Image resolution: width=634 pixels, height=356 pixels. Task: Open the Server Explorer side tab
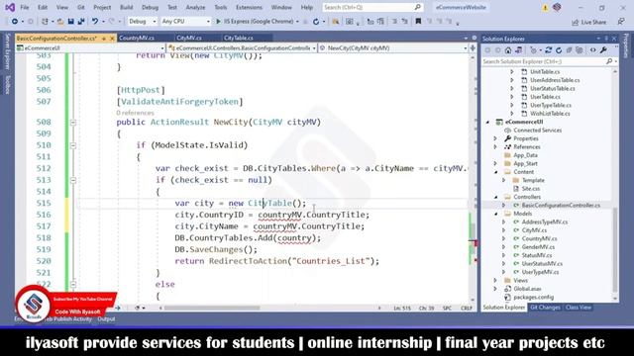(7, 50)
